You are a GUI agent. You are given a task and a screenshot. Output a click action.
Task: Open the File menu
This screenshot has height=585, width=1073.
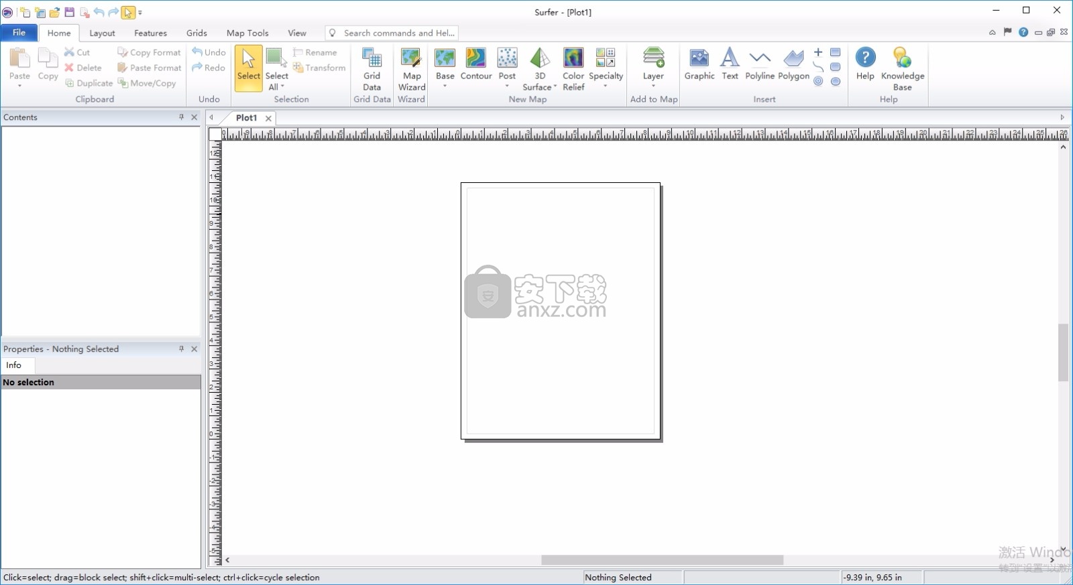point(19,33)
